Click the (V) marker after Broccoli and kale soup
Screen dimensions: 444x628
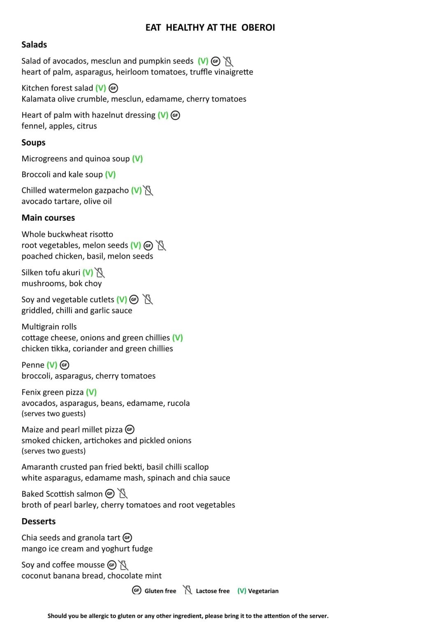110,174
